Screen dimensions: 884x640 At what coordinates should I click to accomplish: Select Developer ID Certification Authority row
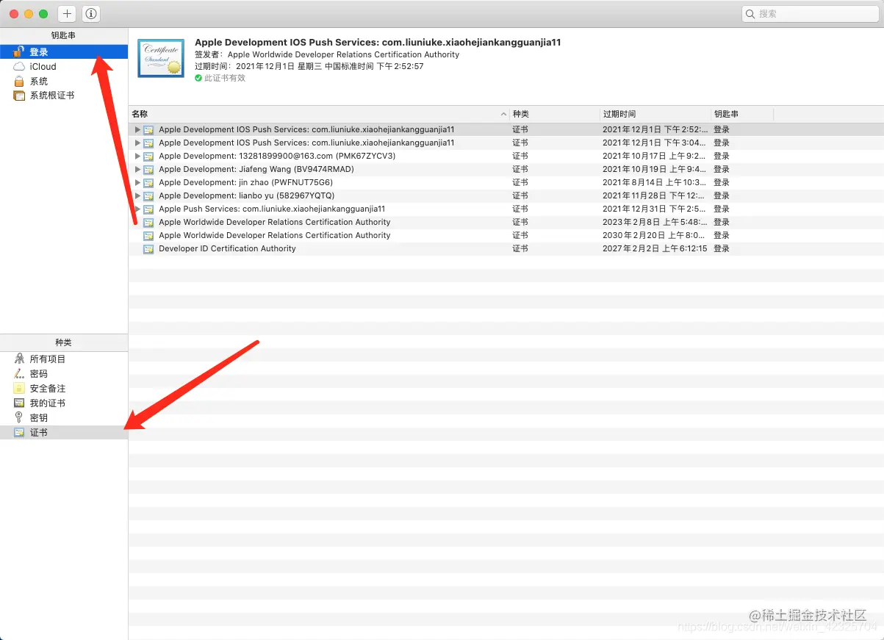[506, 248]
